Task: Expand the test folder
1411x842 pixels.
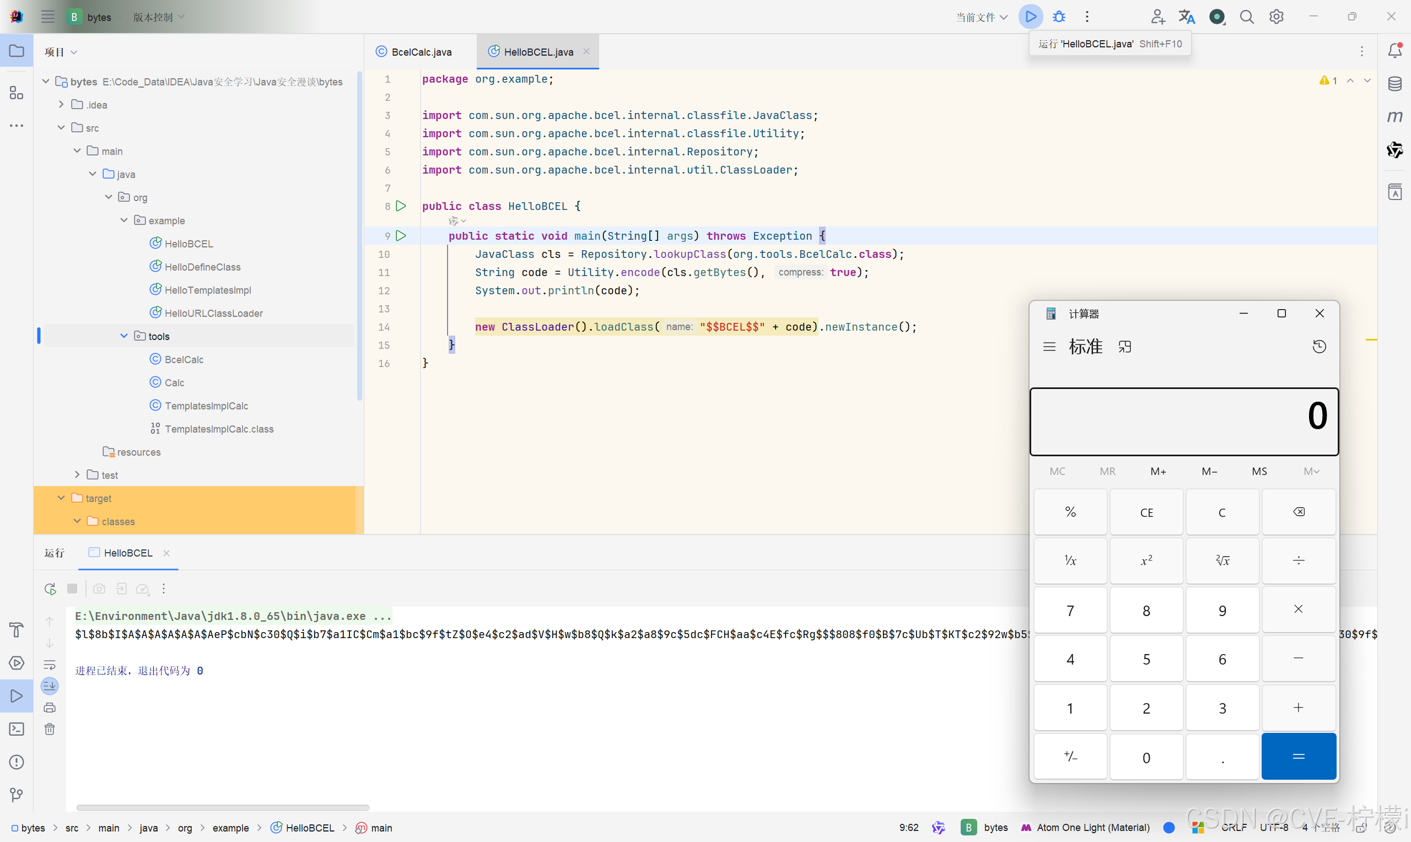Action: [77, 474]
